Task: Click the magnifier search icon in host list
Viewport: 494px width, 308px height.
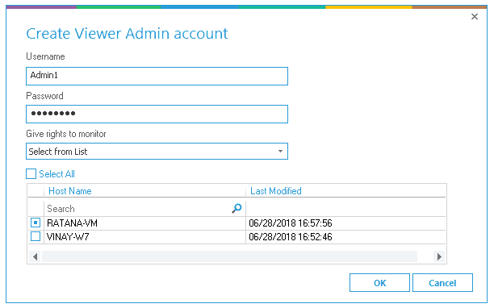Action: [x=237, y=208]
